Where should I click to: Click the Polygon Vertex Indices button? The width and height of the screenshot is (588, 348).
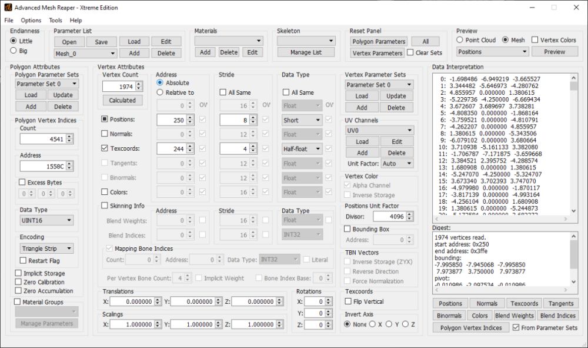point(471,328)
